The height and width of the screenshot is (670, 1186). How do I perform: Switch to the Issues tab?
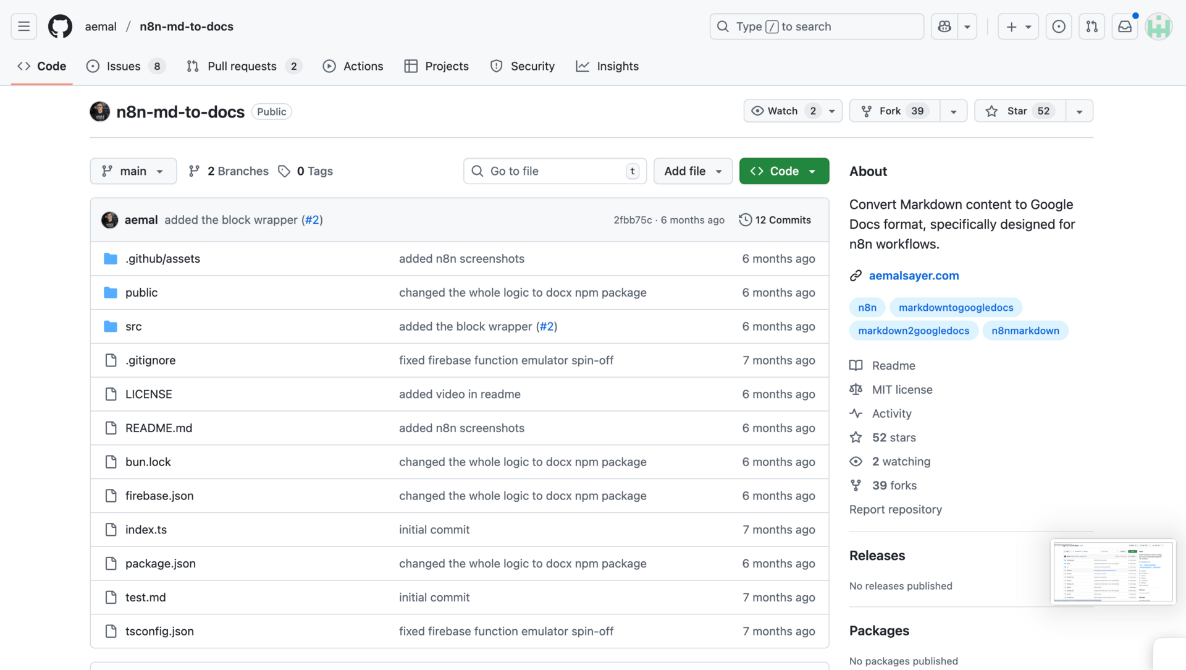pos(124,66)
